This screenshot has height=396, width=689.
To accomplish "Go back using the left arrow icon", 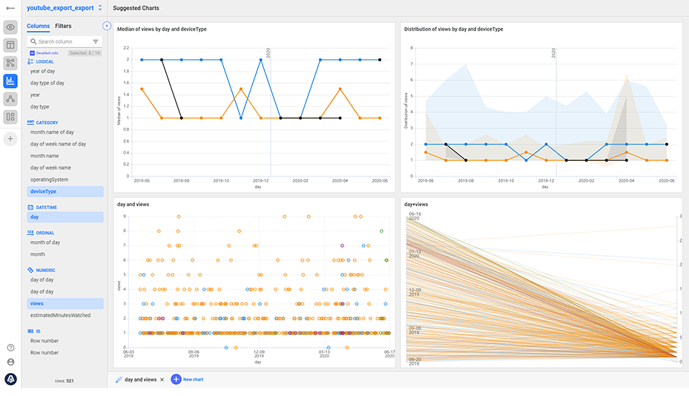I will [x=10, y=8].
